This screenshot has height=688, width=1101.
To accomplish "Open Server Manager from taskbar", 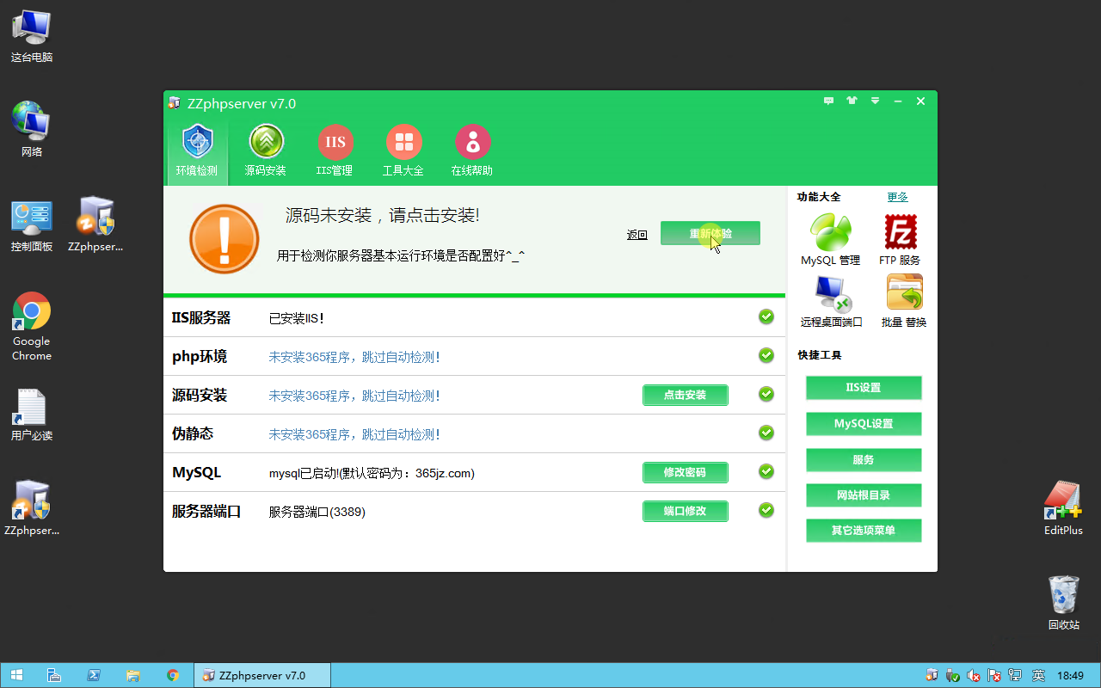I will click(53, 675).
